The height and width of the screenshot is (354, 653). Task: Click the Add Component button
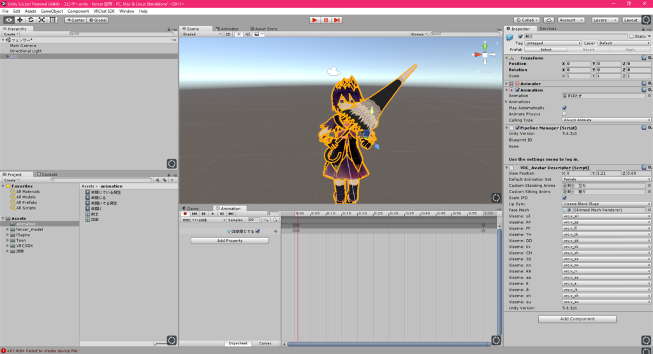tap(577, 319)
